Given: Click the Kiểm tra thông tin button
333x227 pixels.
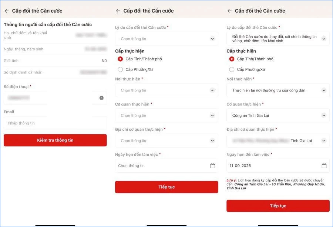Looking at the screenshot, I should [x=55, y=140].
